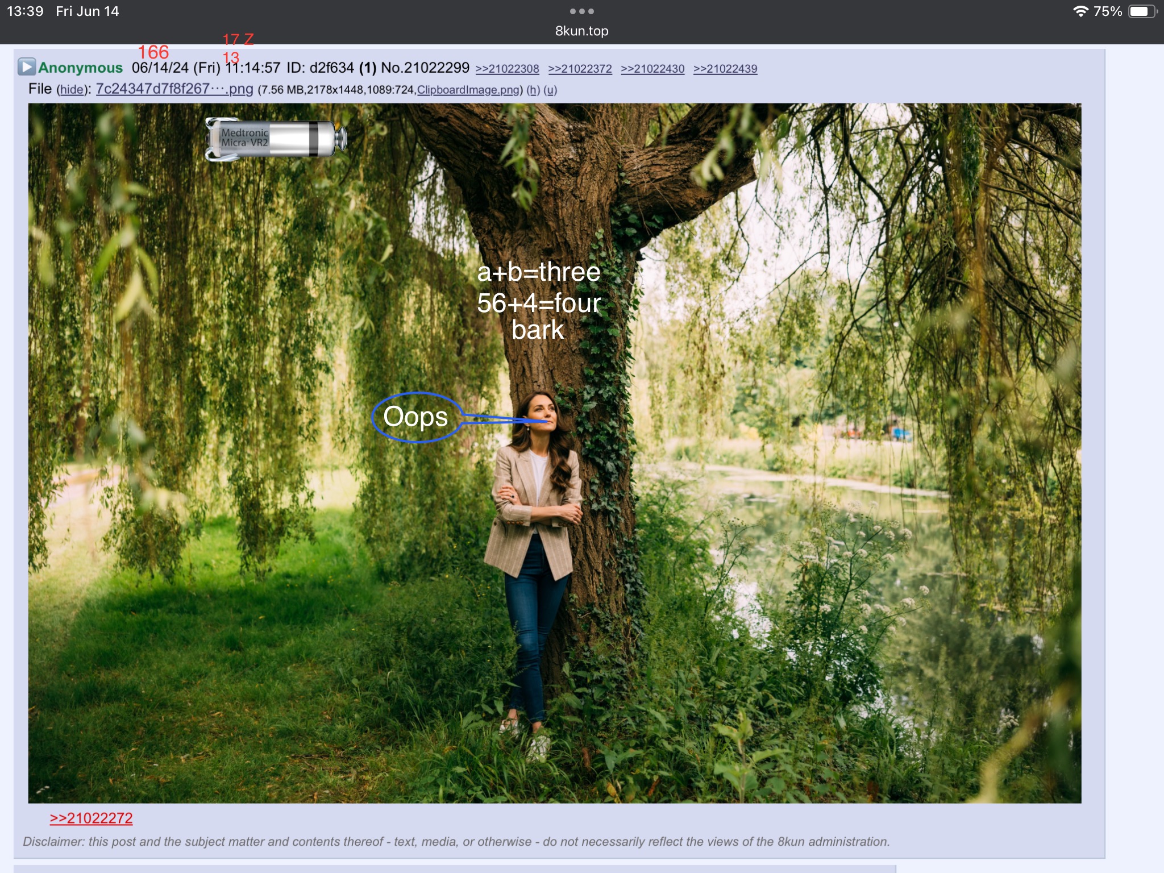
Task: Open file link 7c24347d7f8f267….png
Action: click(x=174, y=89)
